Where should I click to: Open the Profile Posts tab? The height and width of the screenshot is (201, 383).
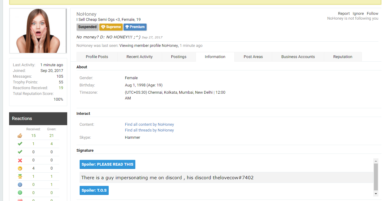[x=97, y=57]
